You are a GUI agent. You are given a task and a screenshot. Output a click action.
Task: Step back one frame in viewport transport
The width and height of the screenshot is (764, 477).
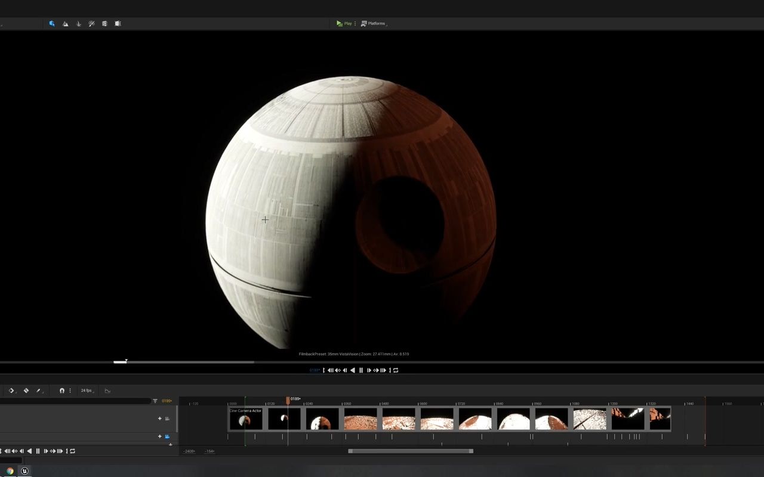[x=345, y=370]
